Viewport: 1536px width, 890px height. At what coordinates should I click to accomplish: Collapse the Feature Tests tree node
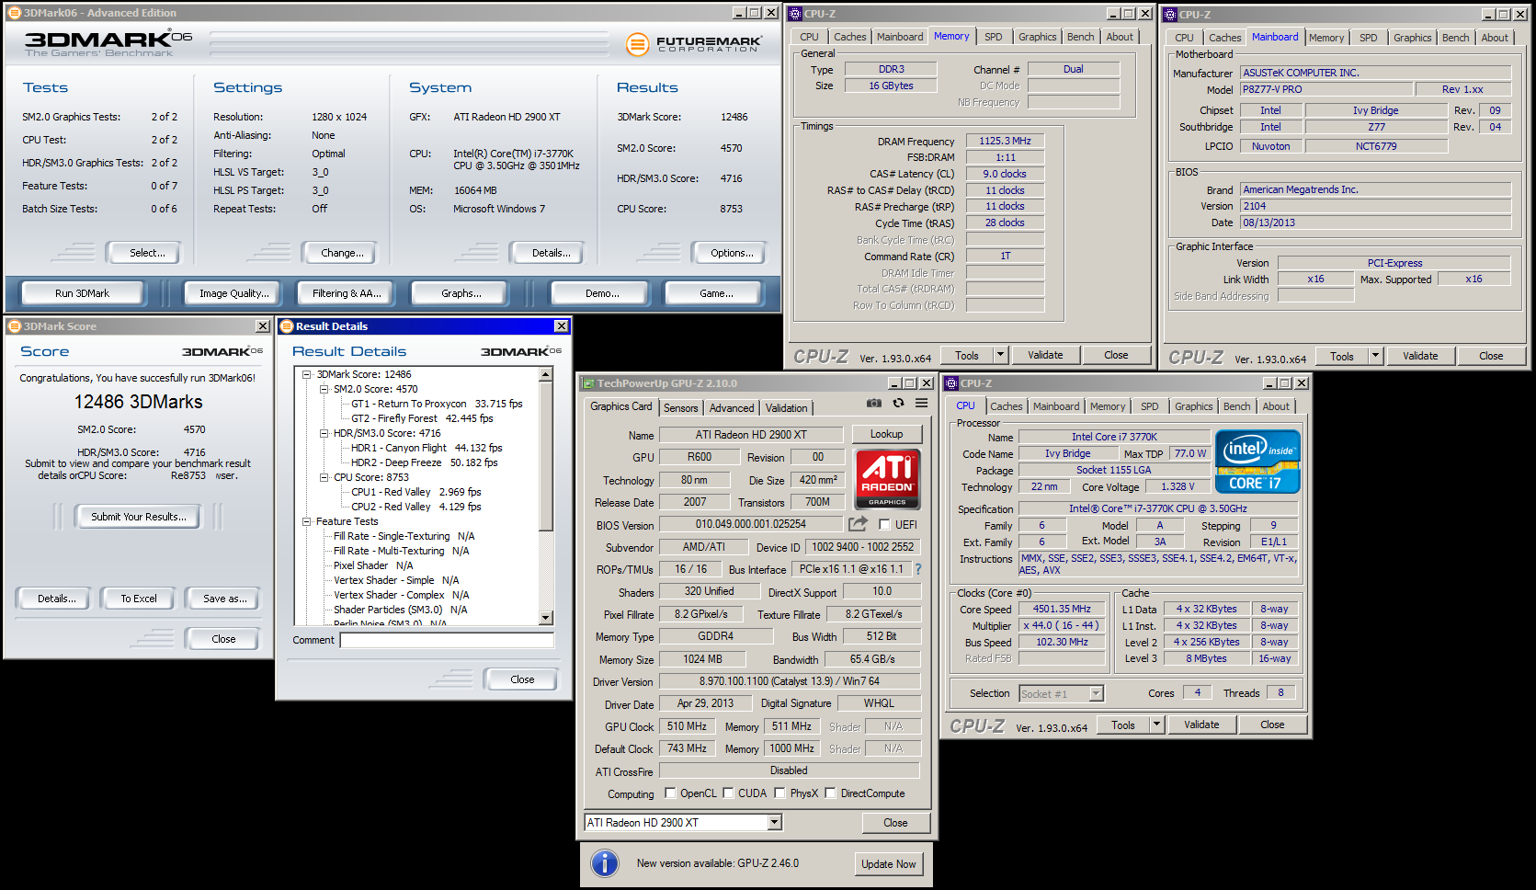307,521
